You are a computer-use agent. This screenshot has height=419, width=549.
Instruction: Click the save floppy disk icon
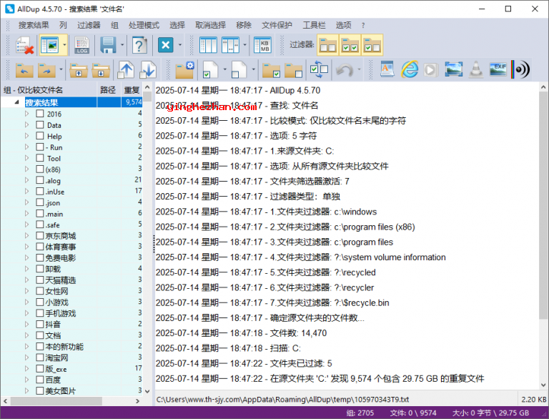tap(108, 45)
